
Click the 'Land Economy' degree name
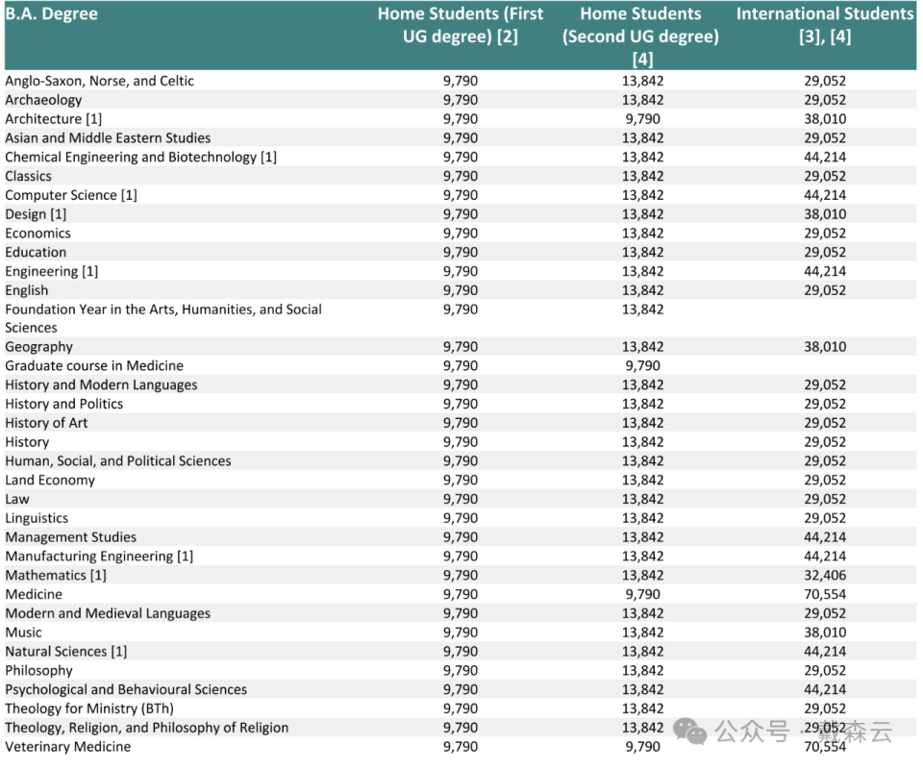50,481
